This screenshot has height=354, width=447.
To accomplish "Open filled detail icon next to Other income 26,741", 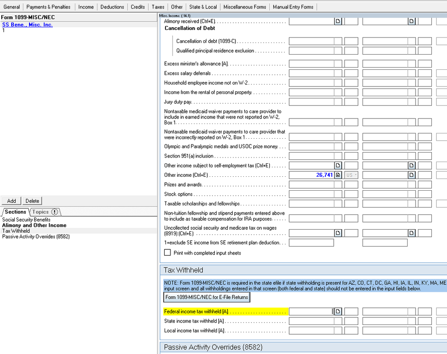I will coord(339,175).
